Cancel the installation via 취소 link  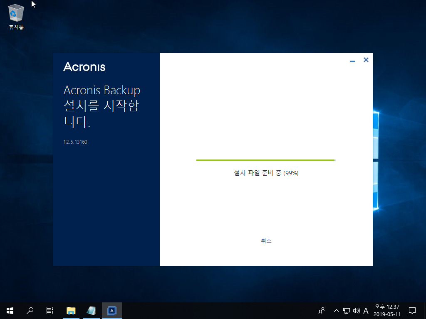pyautogui.click(x=266, y=240)
